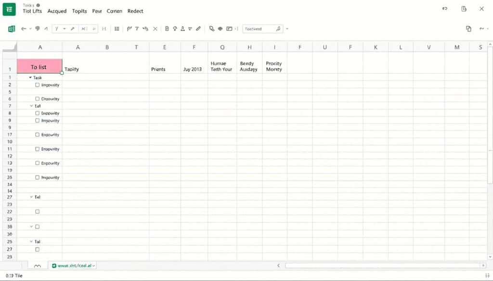Click the magnifier icon in search box
493x281 pixels.
[x=278, y=29]
